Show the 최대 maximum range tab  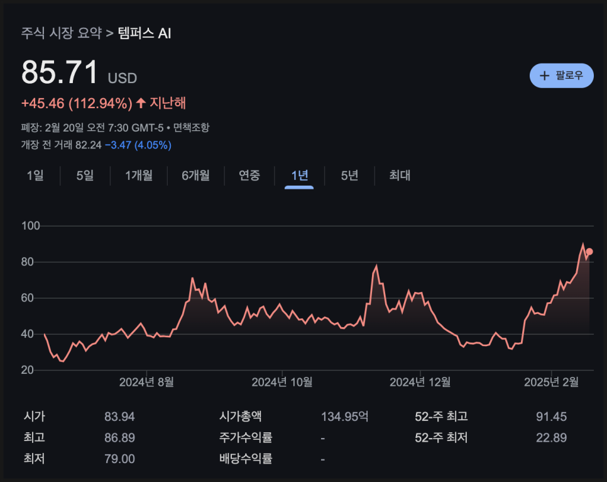tap(400, 176)
